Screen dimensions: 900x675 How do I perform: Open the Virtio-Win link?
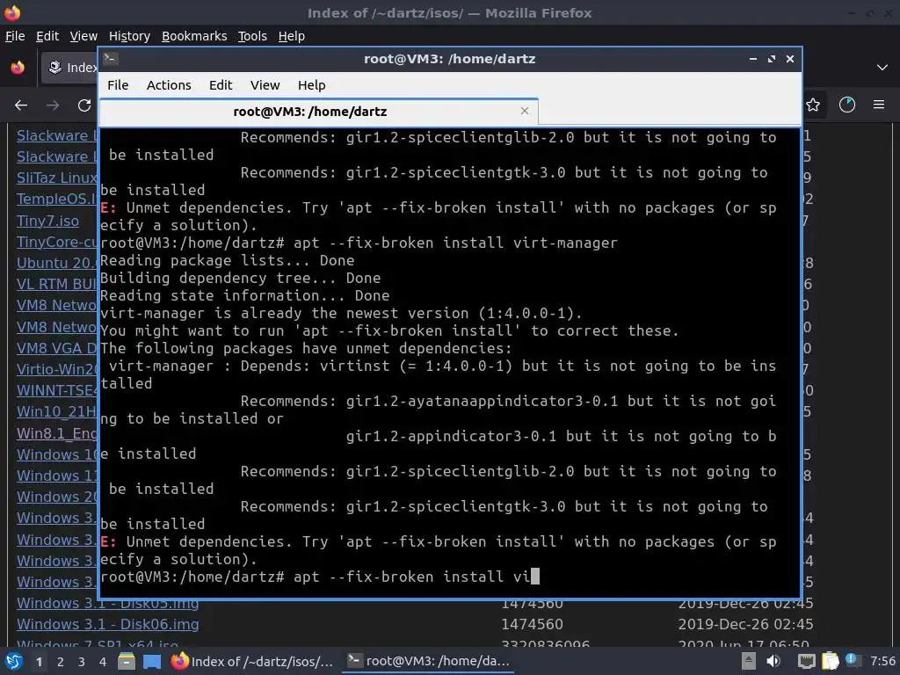[x=57, y=369]
